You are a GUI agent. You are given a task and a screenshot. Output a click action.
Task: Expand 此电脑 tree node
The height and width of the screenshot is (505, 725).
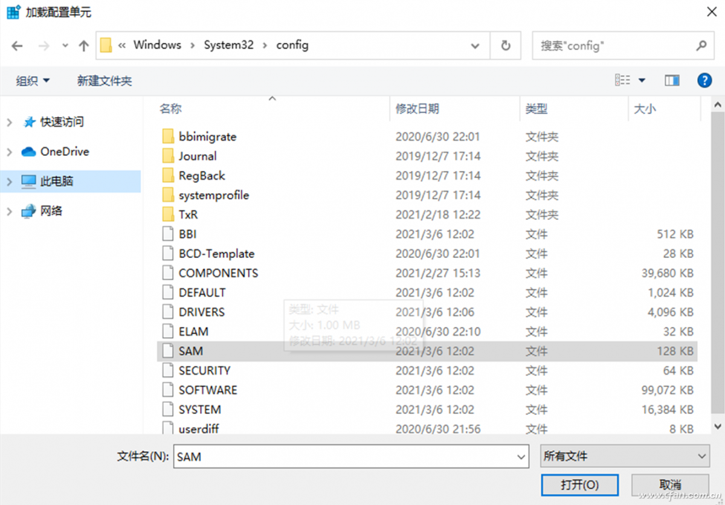pyautogui.click(x=9, y=181)
